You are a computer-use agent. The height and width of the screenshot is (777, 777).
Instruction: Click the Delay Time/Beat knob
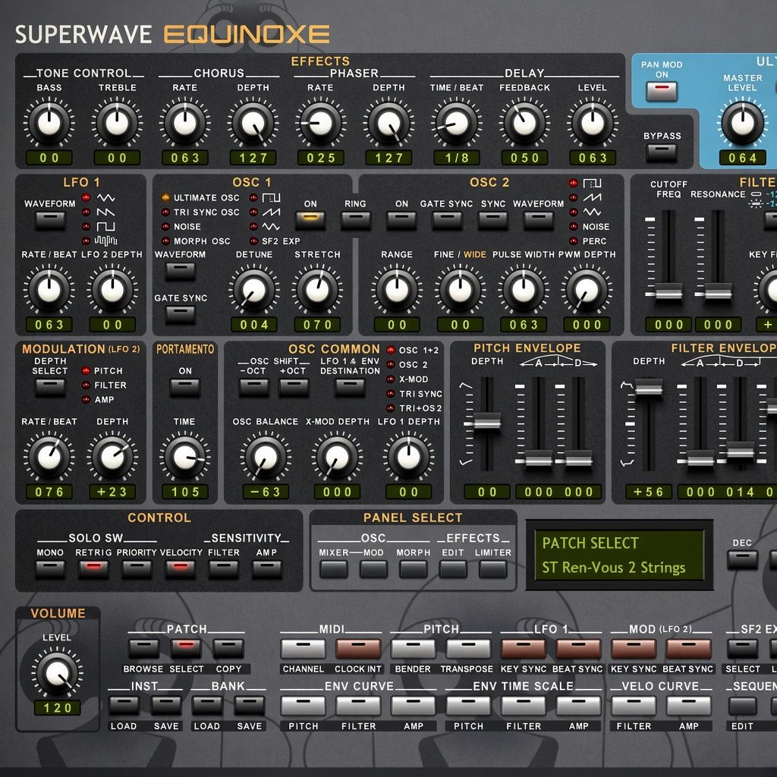pyautogui.click(x=457, y=123)
